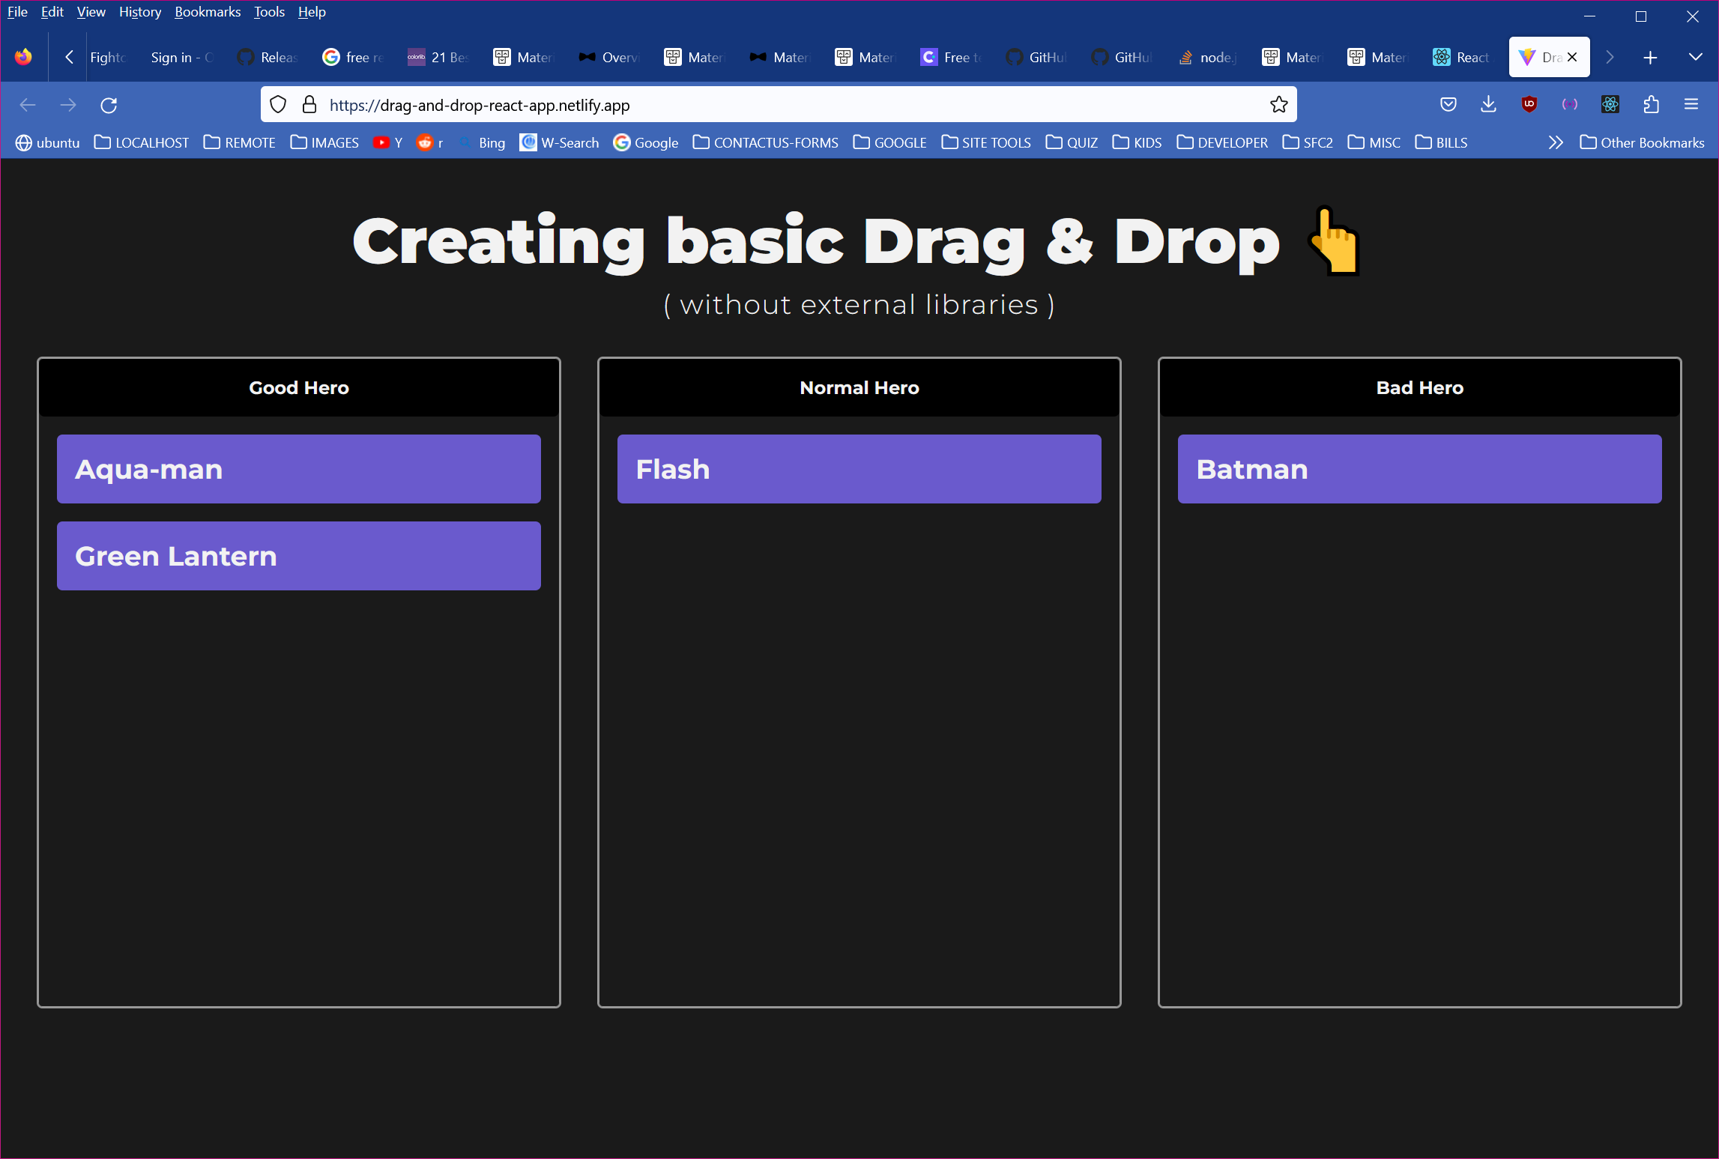Select the Green Lantern card
This screenshot has width=1719, height=1159.
pyautogui.click(x=299, y=556)
